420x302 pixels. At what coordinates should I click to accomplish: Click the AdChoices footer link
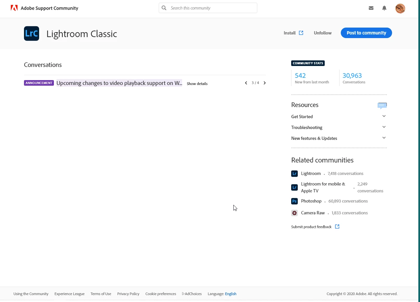click(x=192, y=294)
